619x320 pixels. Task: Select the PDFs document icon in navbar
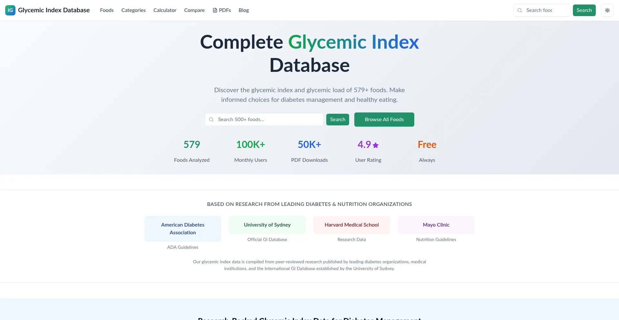(x=214, y=10)
